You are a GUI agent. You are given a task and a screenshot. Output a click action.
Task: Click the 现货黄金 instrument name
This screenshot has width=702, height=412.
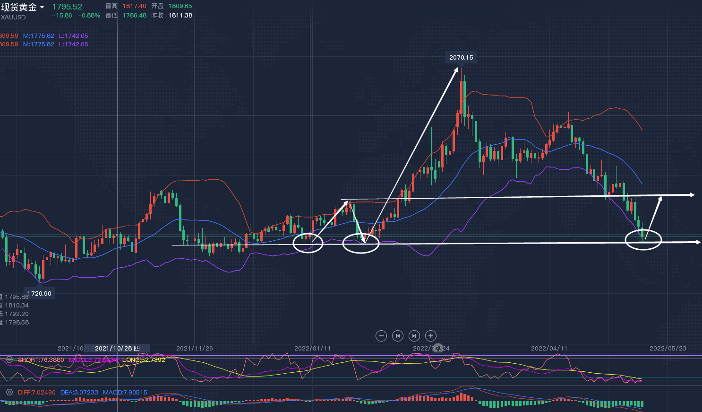point(19,8)
